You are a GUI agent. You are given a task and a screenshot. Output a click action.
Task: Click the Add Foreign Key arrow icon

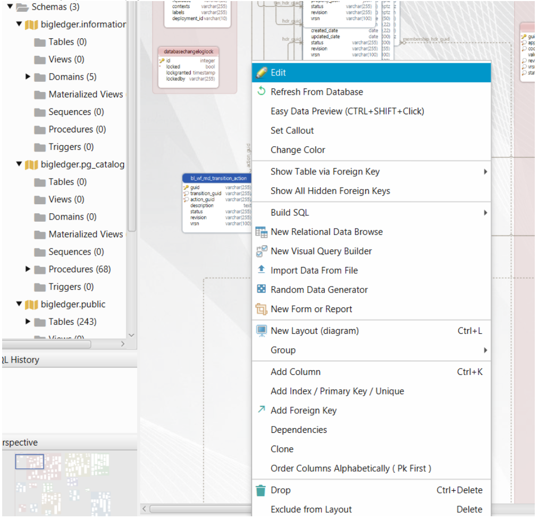(261, 410)
